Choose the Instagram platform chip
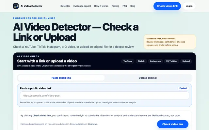 [155, 61]
